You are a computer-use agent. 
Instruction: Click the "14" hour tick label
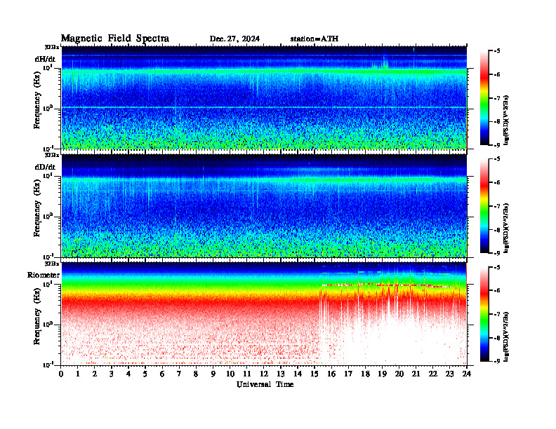coord(298,374)
